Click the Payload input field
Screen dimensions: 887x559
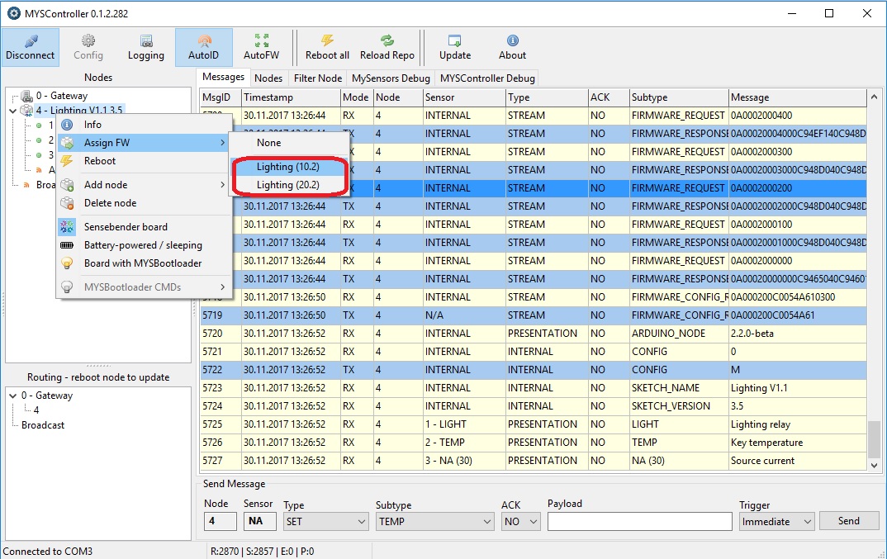(639, 522)
